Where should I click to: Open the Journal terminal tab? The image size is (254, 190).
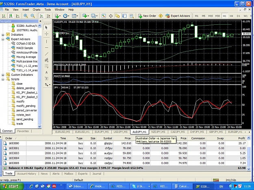(x=97, y=174)
